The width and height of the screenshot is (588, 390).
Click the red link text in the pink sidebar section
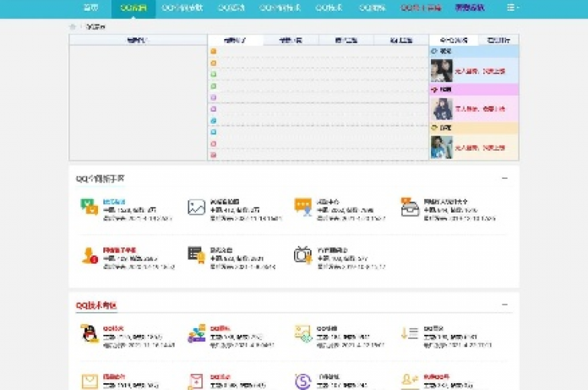479,109
